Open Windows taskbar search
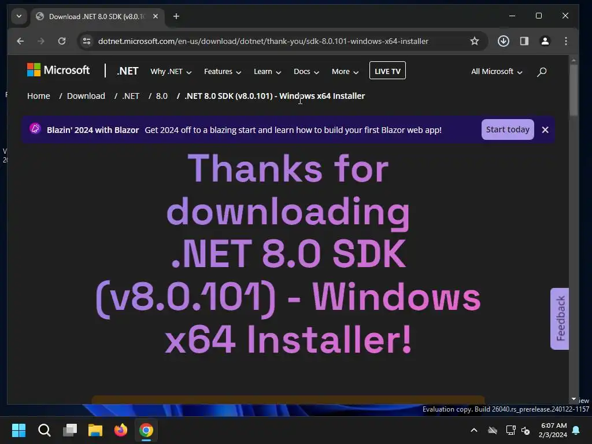This screenshot has height=444, width=592. pyautogui.click(x=44, y=430)
